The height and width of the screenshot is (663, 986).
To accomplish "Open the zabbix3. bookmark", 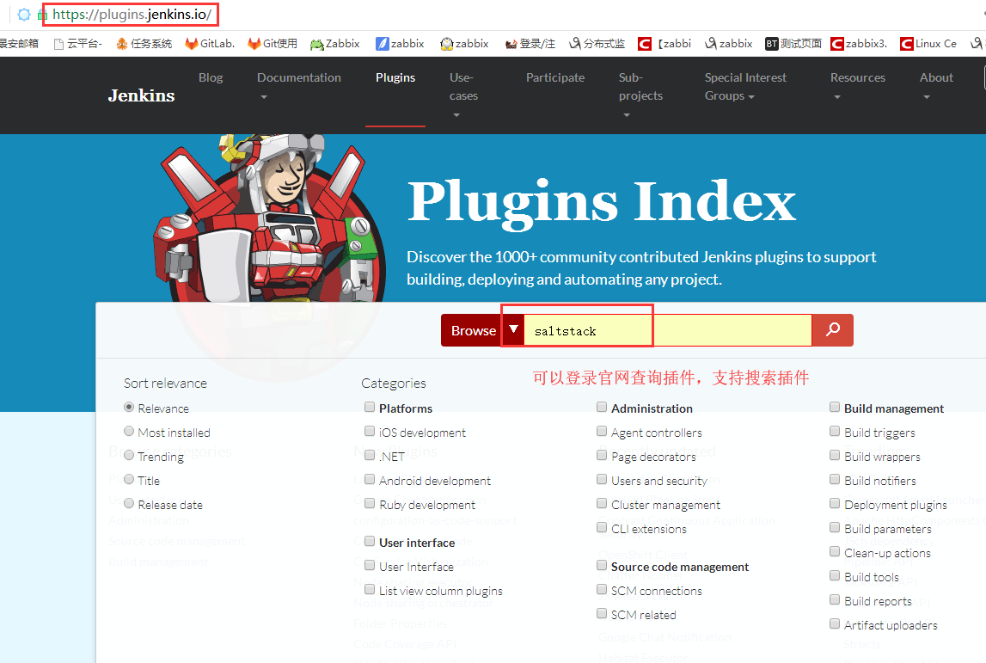I will click(x=859, y=43).
